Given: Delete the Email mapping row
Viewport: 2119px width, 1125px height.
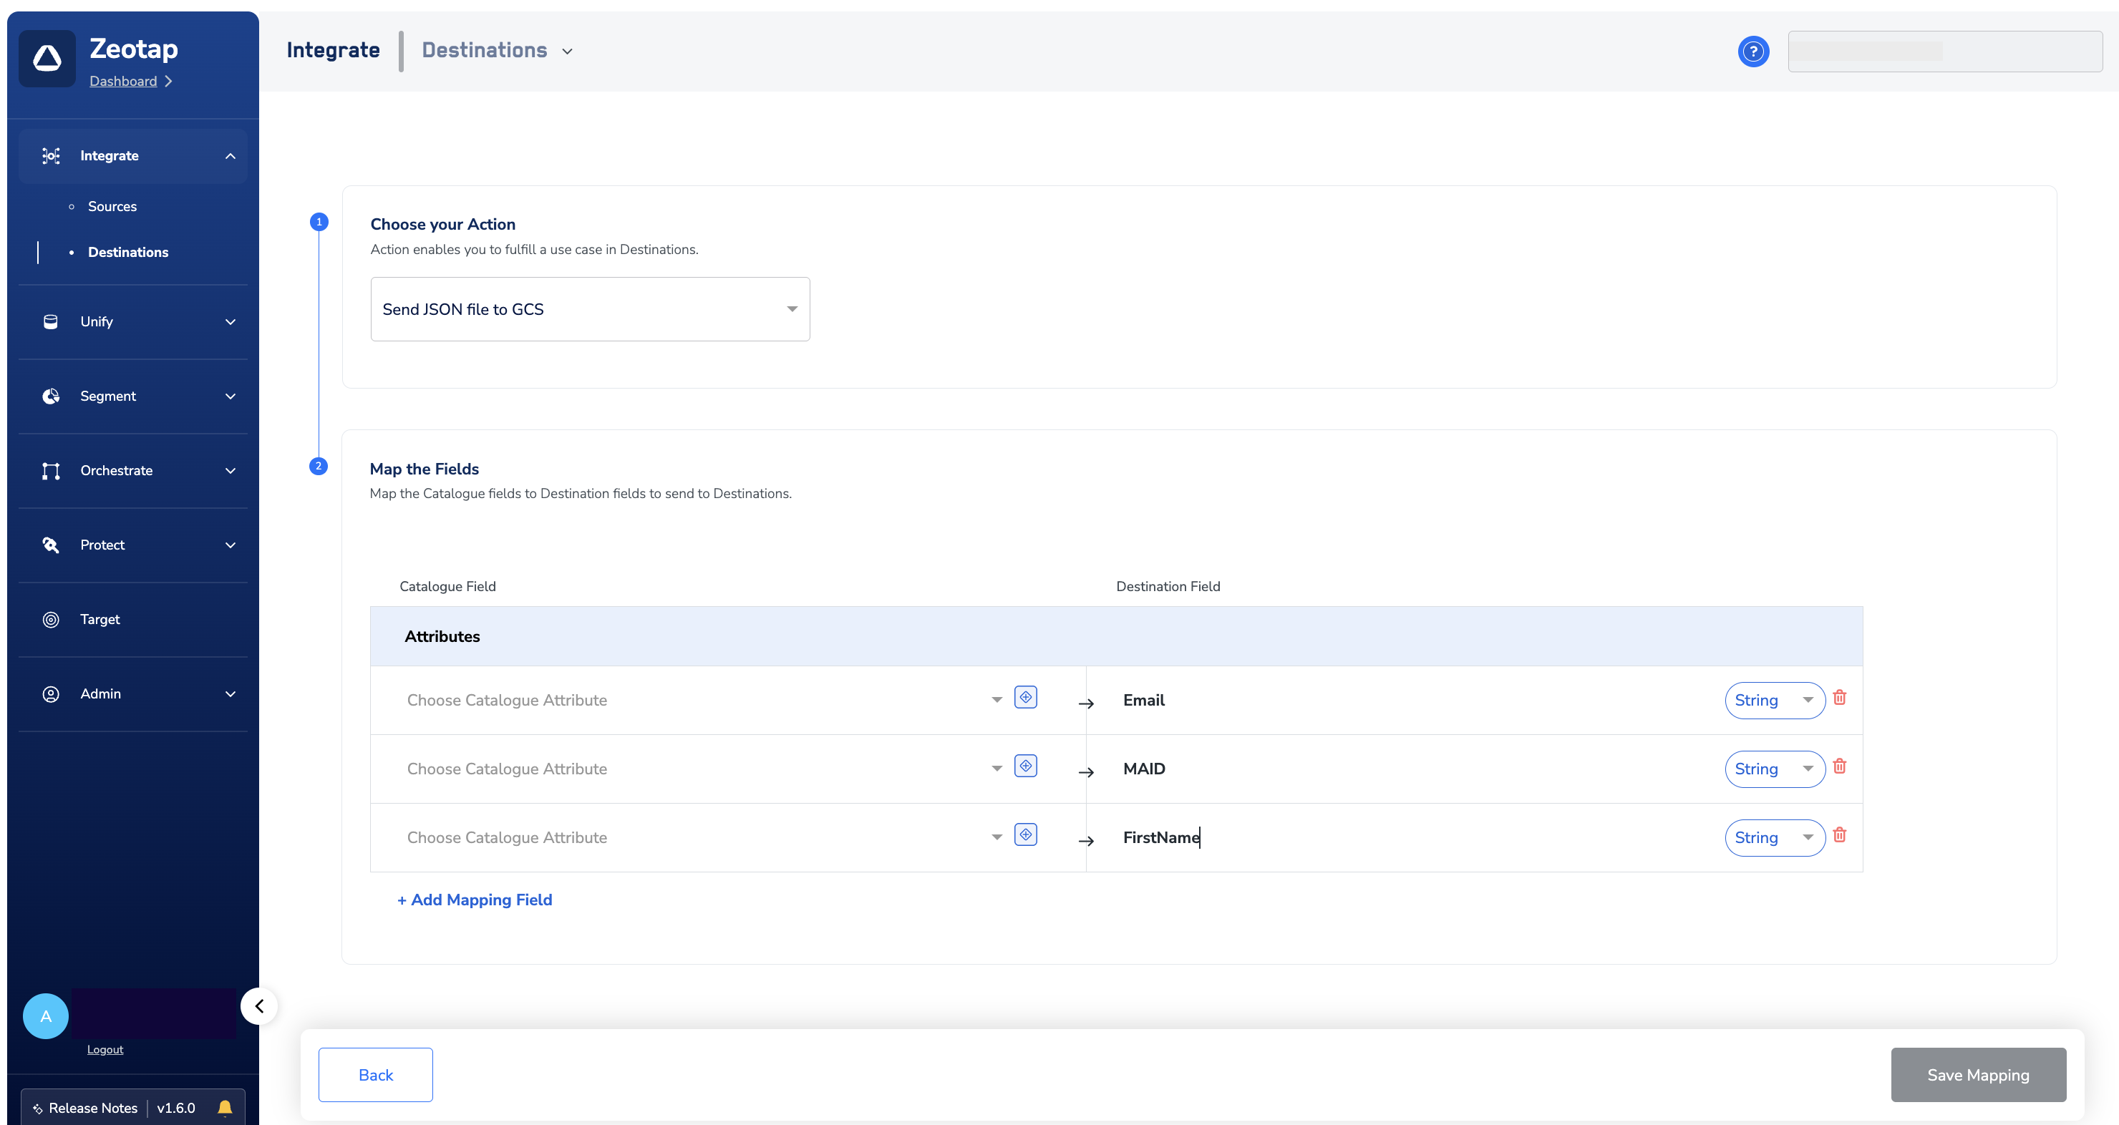Looking at the screenshot, I should (1839, 697).
